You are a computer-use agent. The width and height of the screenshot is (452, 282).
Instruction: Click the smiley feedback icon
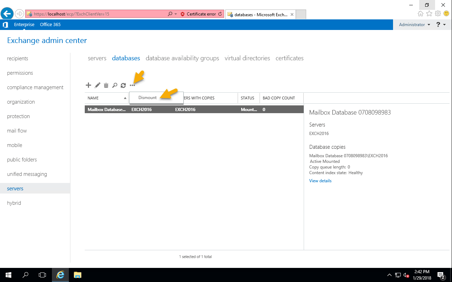coord(446,14)
